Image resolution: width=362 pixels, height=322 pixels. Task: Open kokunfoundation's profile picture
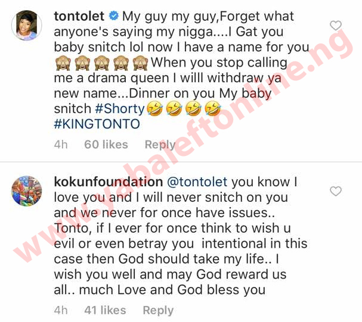(x=27, y=191)
